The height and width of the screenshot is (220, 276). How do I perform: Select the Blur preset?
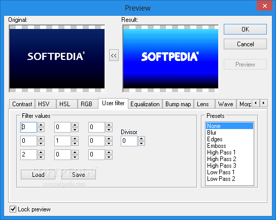click(x=229, y=133)
